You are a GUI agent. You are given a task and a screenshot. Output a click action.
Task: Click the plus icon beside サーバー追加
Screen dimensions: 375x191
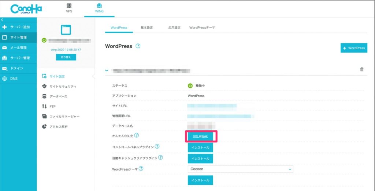(4, 27)
